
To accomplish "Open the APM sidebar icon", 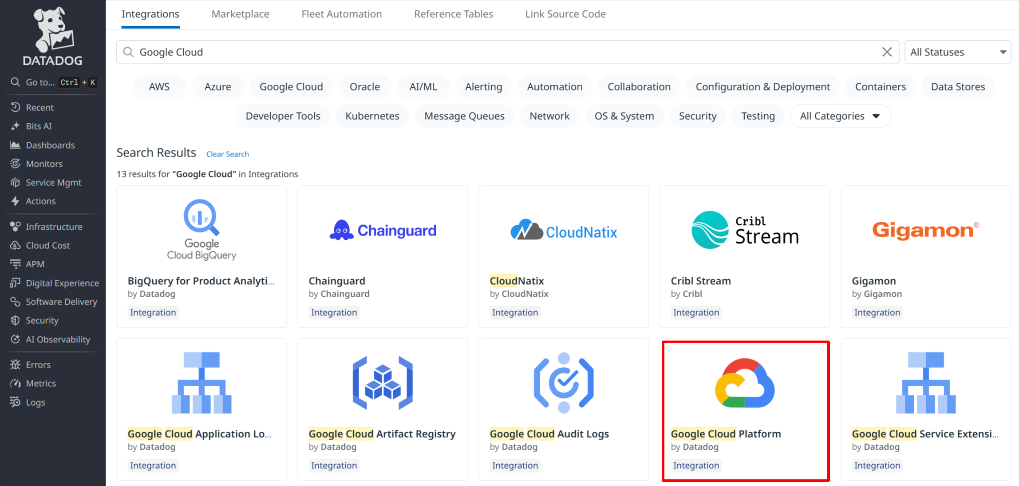I will click(15, 264).
